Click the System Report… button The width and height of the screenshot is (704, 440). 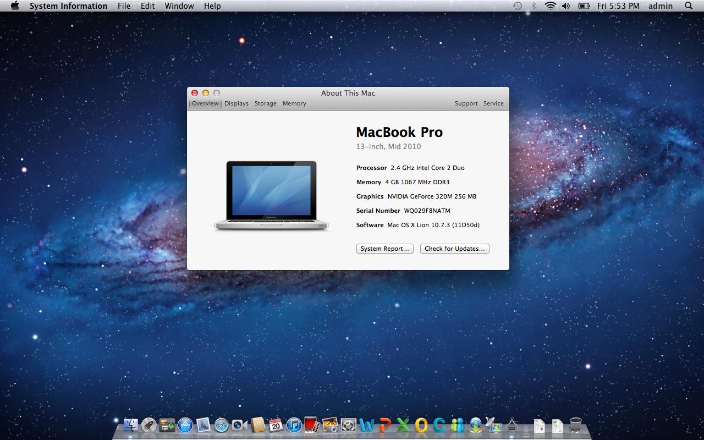[385, 249]
